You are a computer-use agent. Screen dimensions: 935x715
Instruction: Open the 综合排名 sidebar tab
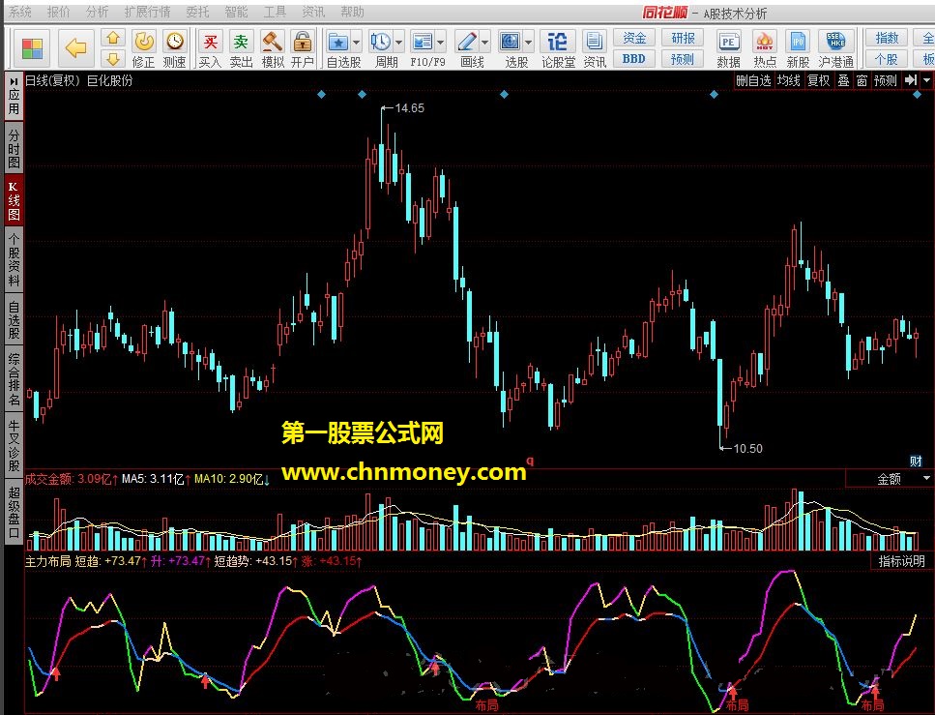[x=14, y=379]
